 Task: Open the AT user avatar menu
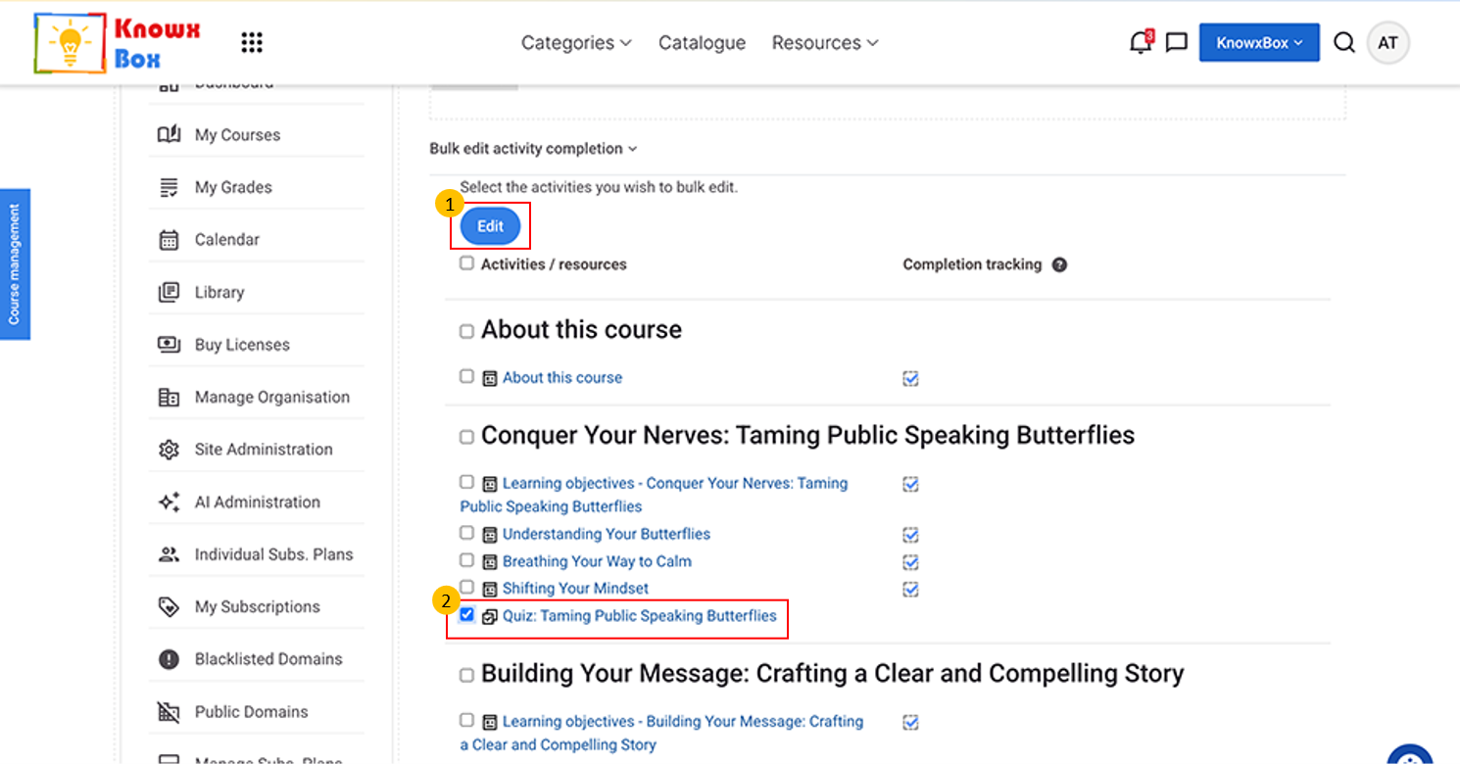pos(1387,43)
